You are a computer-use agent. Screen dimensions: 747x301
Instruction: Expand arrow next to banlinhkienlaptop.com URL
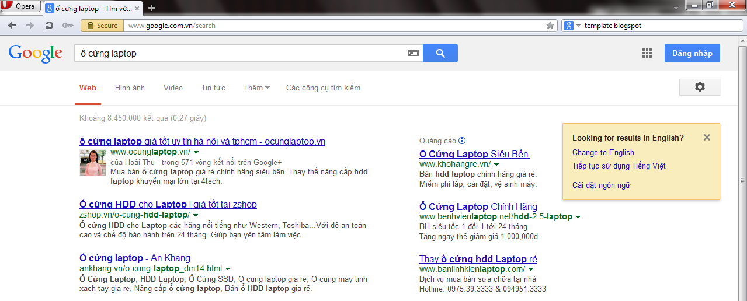531,269
